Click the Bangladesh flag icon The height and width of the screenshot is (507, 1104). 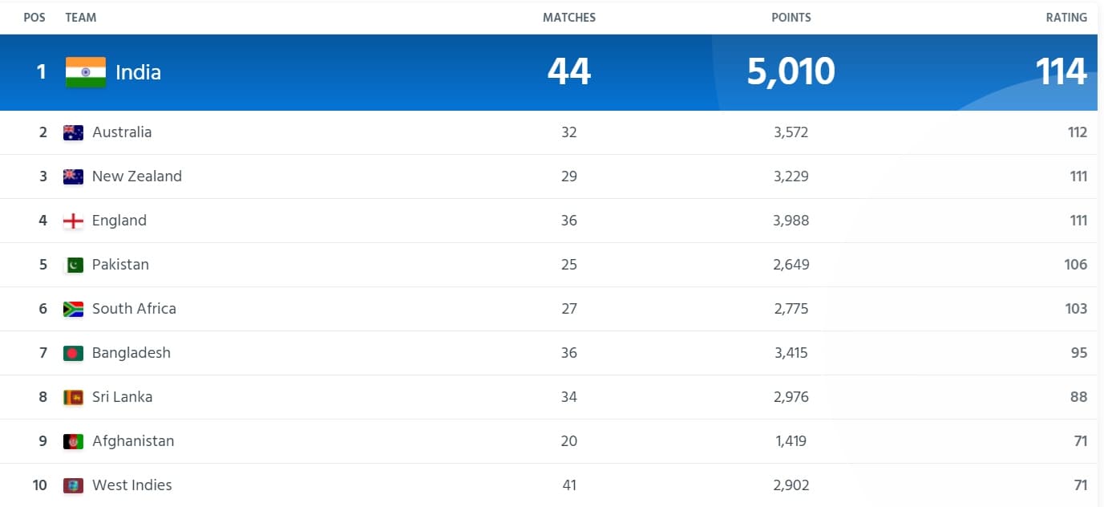coord(73,354)
